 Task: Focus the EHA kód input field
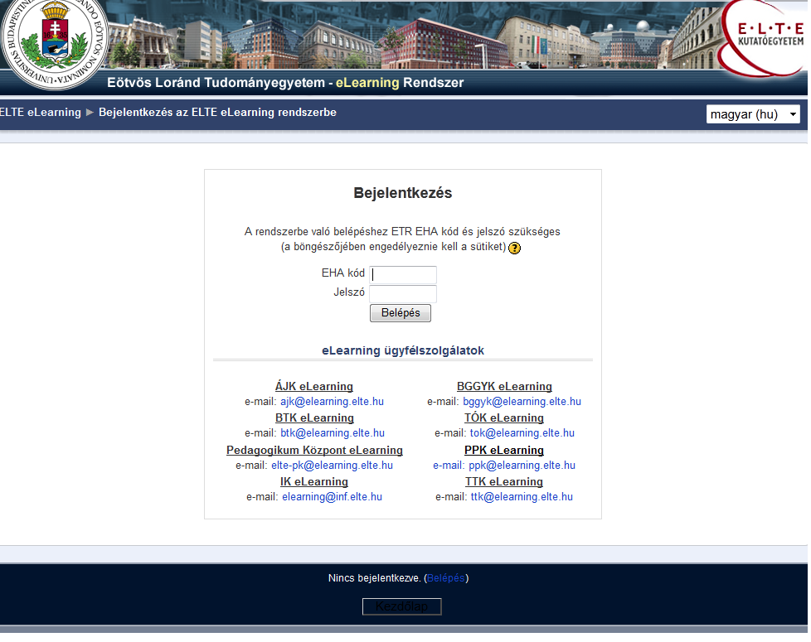point(403,274)
